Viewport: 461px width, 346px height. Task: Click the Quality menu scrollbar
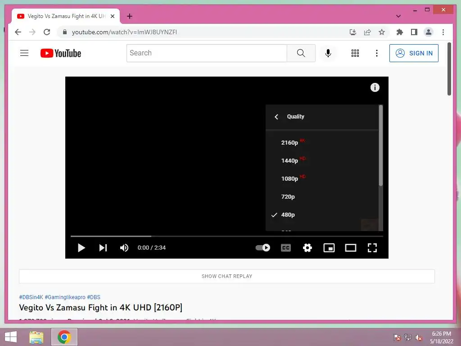tap(381, 146)
